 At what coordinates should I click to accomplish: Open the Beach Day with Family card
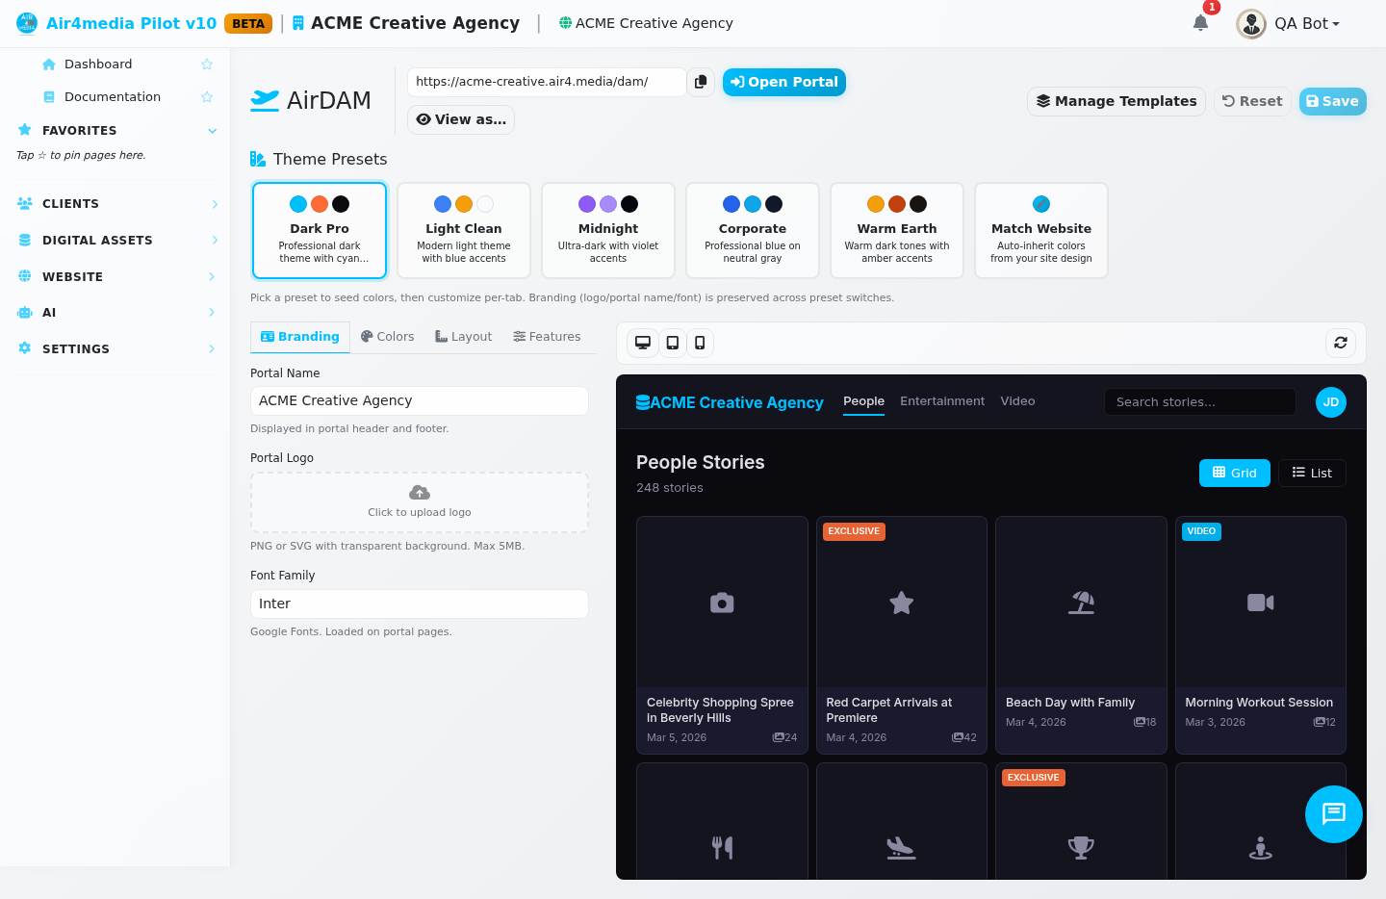pos(1081,635)
